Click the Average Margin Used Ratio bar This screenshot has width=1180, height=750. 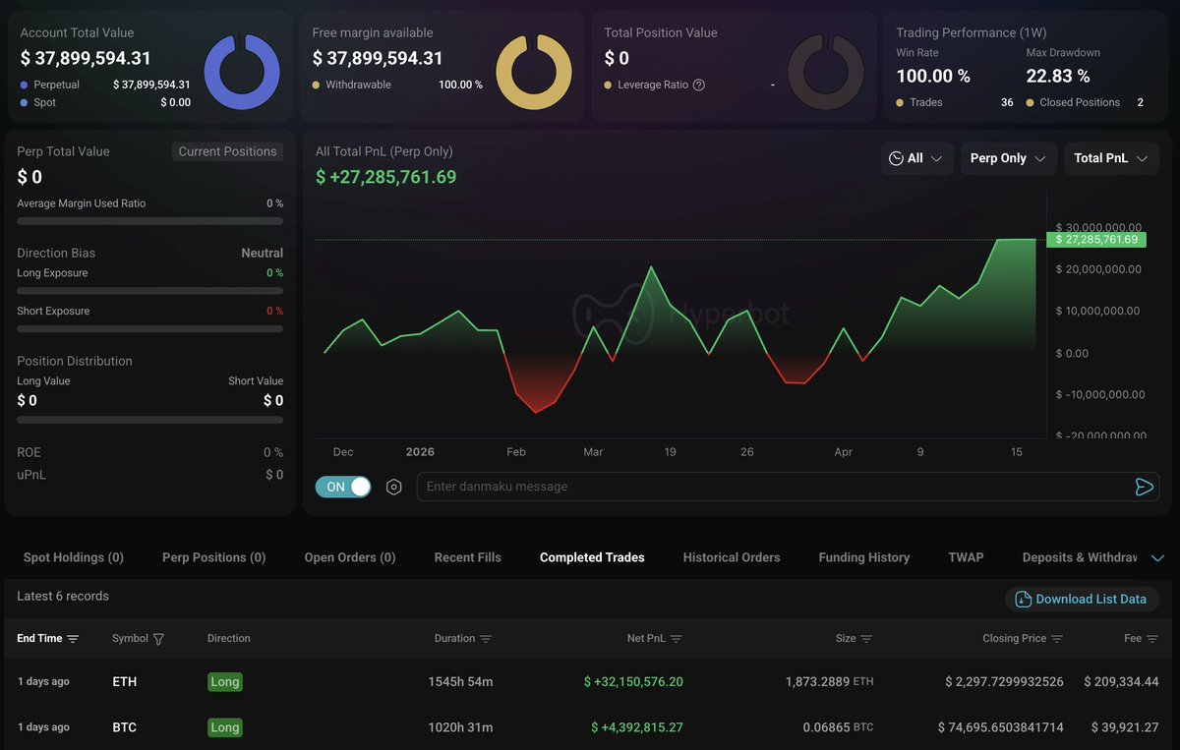(x=149, y=221)
